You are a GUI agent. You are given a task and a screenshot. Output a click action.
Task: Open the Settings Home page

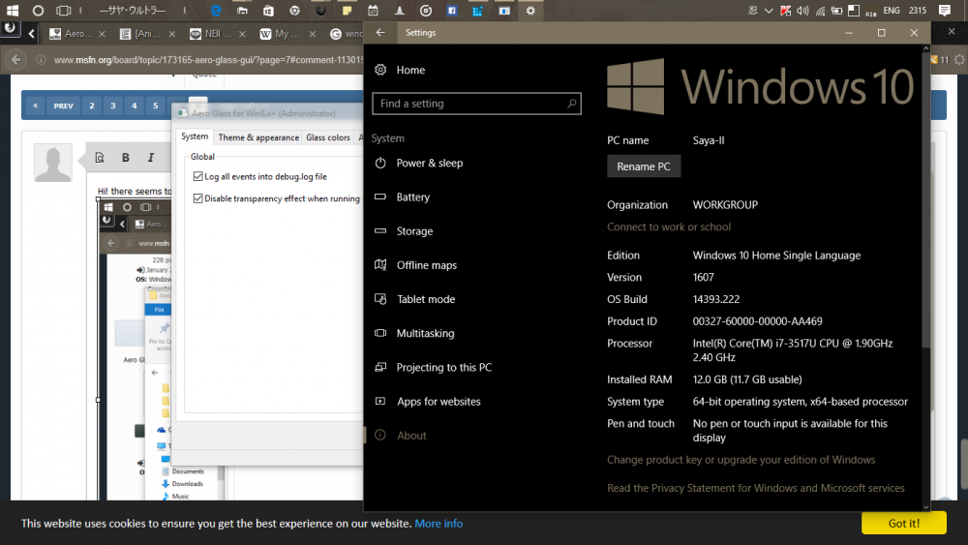[400, 70]
